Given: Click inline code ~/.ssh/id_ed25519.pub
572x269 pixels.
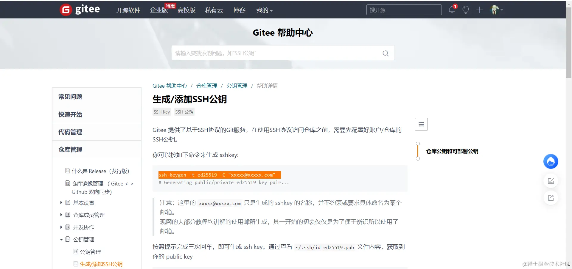Looking at the screenshot, I should coord(324,247).
